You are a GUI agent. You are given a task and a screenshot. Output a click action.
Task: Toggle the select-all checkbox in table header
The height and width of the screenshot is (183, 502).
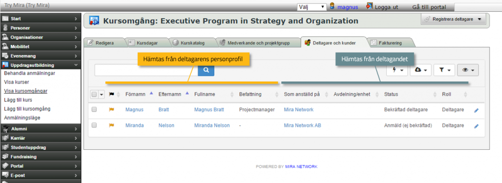[94, 94]
